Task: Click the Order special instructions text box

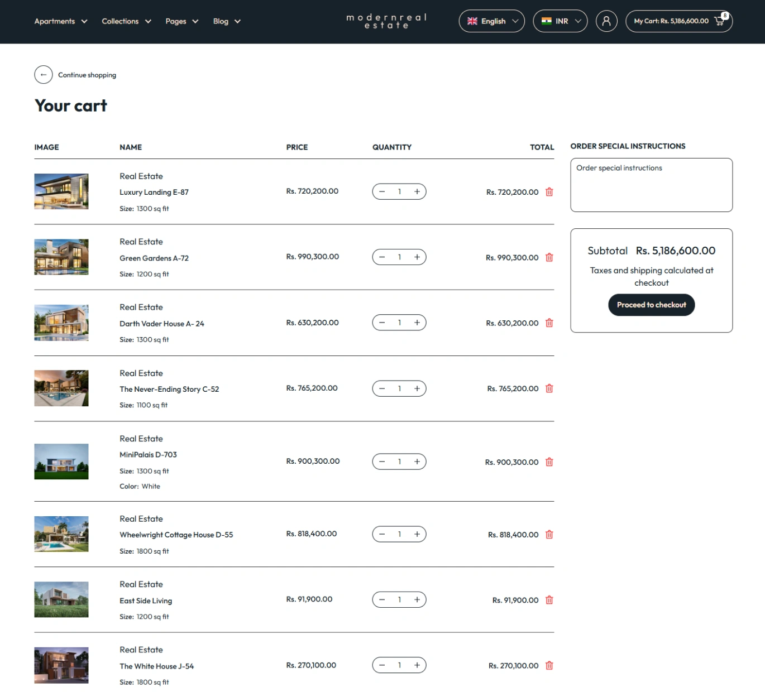Action: (x=651, y=185)
